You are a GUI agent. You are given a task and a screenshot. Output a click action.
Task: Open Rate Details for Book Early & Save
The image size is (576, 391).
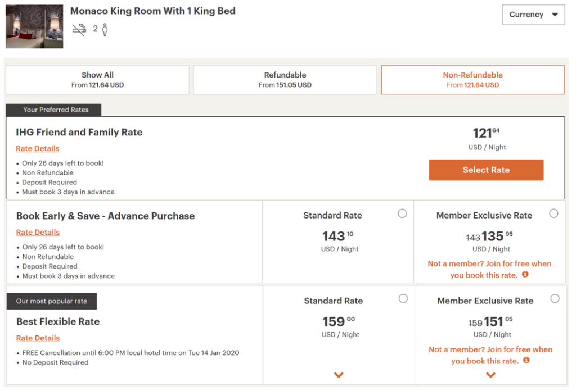pyautogui.click(x=37, y=232)
